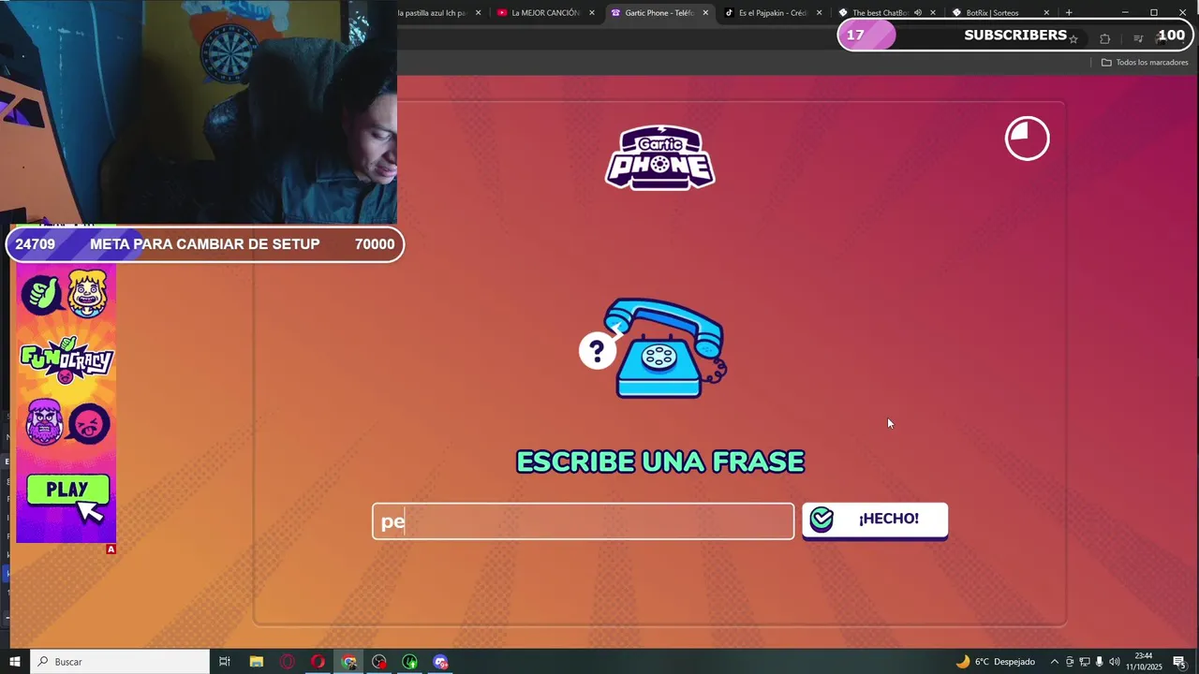Viewport: 1199px width, 674px height.
Task: Click microphone tray icon
Action: pos(1100,662)
